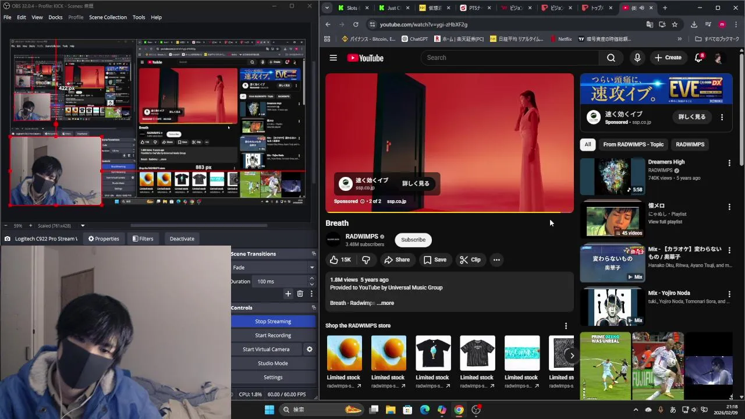Open Chrome tab search dropdown
Image resolution: width=745 pixels, height=419 pixels.
tap(327, 8)
